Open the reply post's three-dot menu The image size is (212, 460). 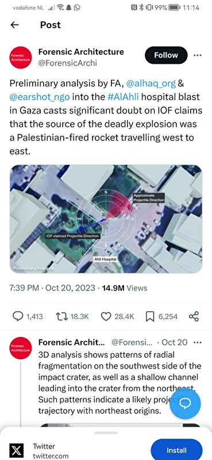pyautogui.click(x=198, y=342)
